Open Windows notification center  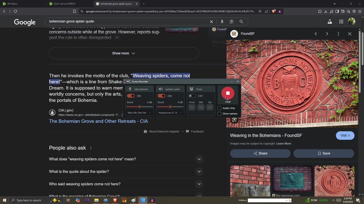click(358, 200)
